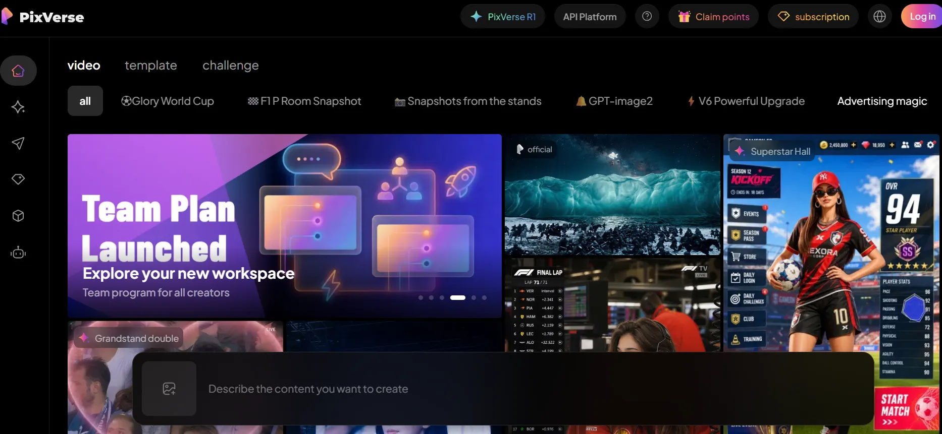This screenshot has height=434, width=942.
Task: Open API Platform
Action: [x=590, y=16]
